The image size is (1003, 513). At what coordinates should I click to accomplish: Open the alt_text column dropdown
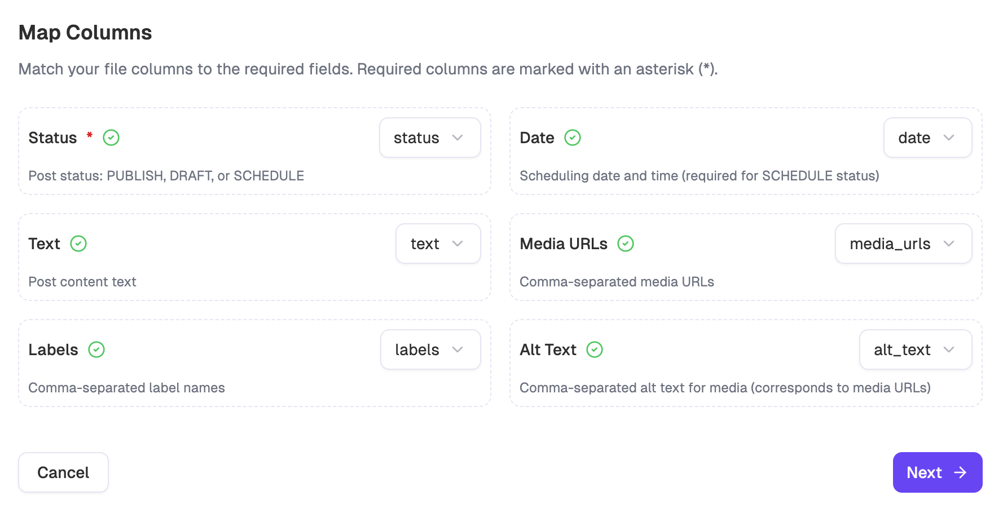tap(915, 350)
